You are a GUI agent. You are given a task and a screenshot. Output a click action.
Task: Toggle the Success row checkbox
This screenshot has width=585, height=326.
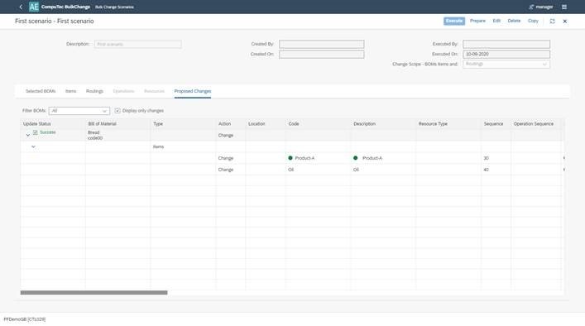tap(36, 132)
